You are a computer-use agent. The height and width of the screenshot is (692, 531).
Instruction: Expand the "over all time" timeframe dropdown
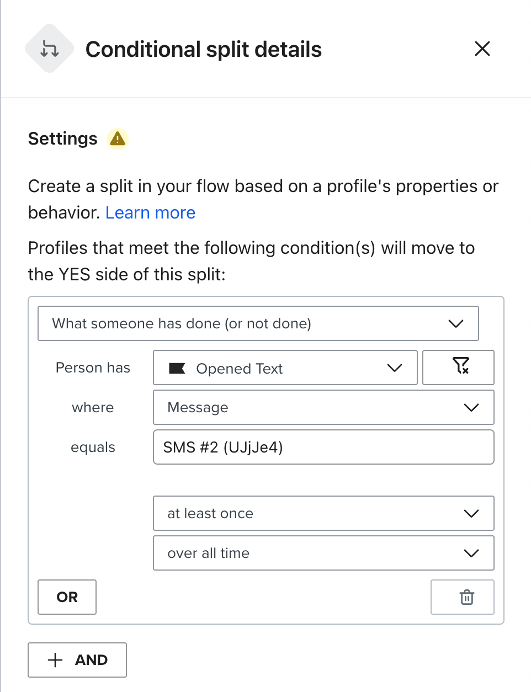tap(323, 553)
